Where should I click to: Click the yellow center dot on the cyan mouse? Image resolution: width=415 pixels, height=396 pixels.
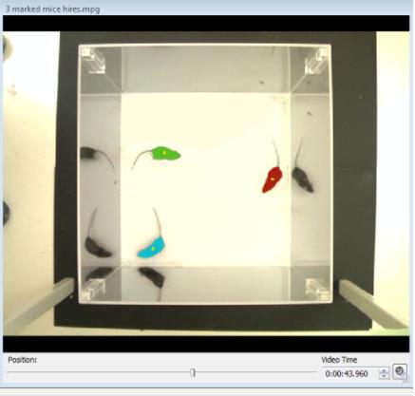tap(153, 249)
